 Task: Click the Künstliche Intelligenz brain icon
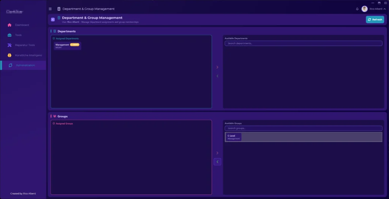click(9, 55)
